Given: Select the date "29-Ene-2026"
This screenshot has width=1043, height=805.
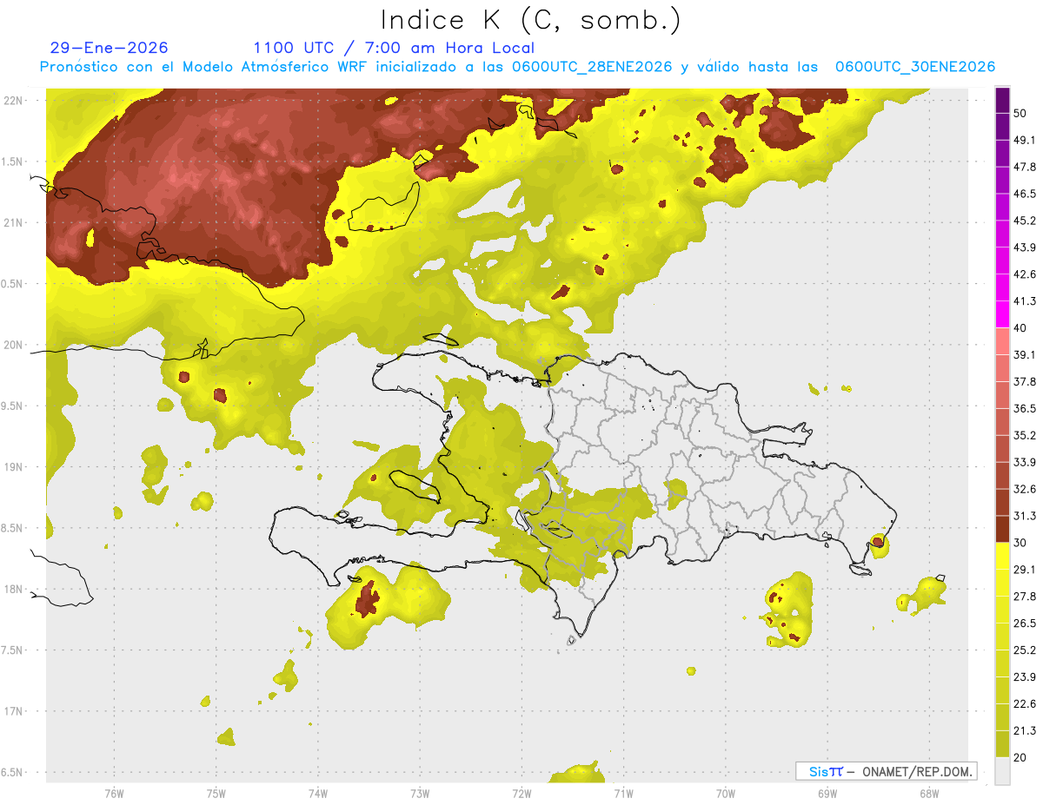Looking at the screenshot, I should click(x=109, y=48).
